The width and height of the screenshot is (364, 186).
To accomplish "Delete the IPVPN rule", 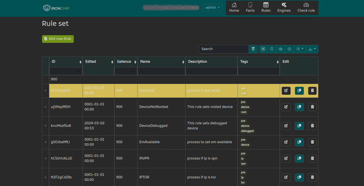I will pyautogui.click(x=312, y=158).
